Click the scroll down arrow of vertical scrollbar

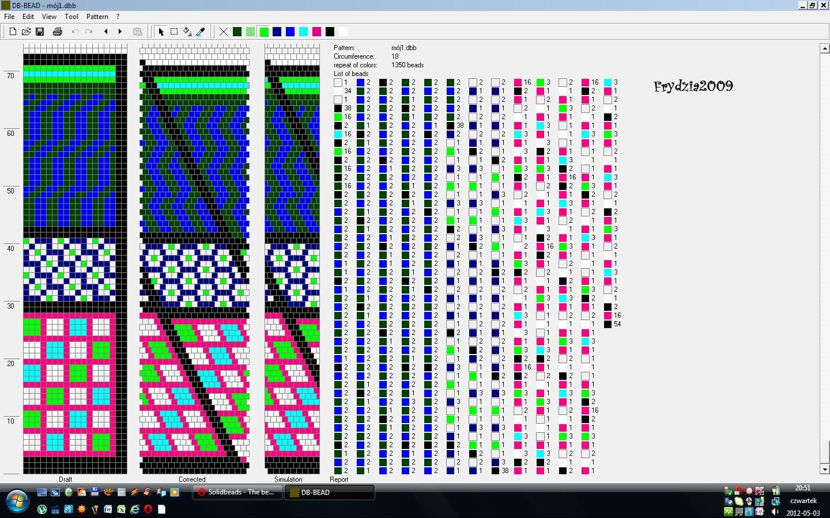coord(825,469)
